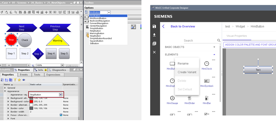This screenshot has width=276, height=123.
Task: Expand the General property group
Action: coord(5,88)
